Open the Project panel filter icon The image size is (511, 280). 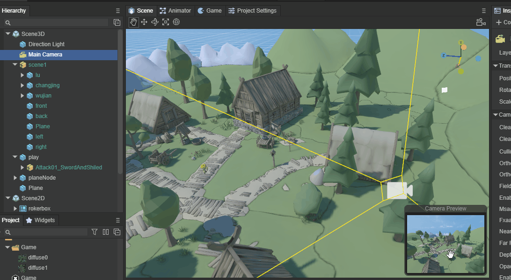point(95,232)
